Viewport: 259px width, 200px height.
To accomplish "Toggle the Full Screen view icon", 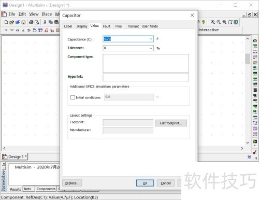I will click(x=236, y=22).
